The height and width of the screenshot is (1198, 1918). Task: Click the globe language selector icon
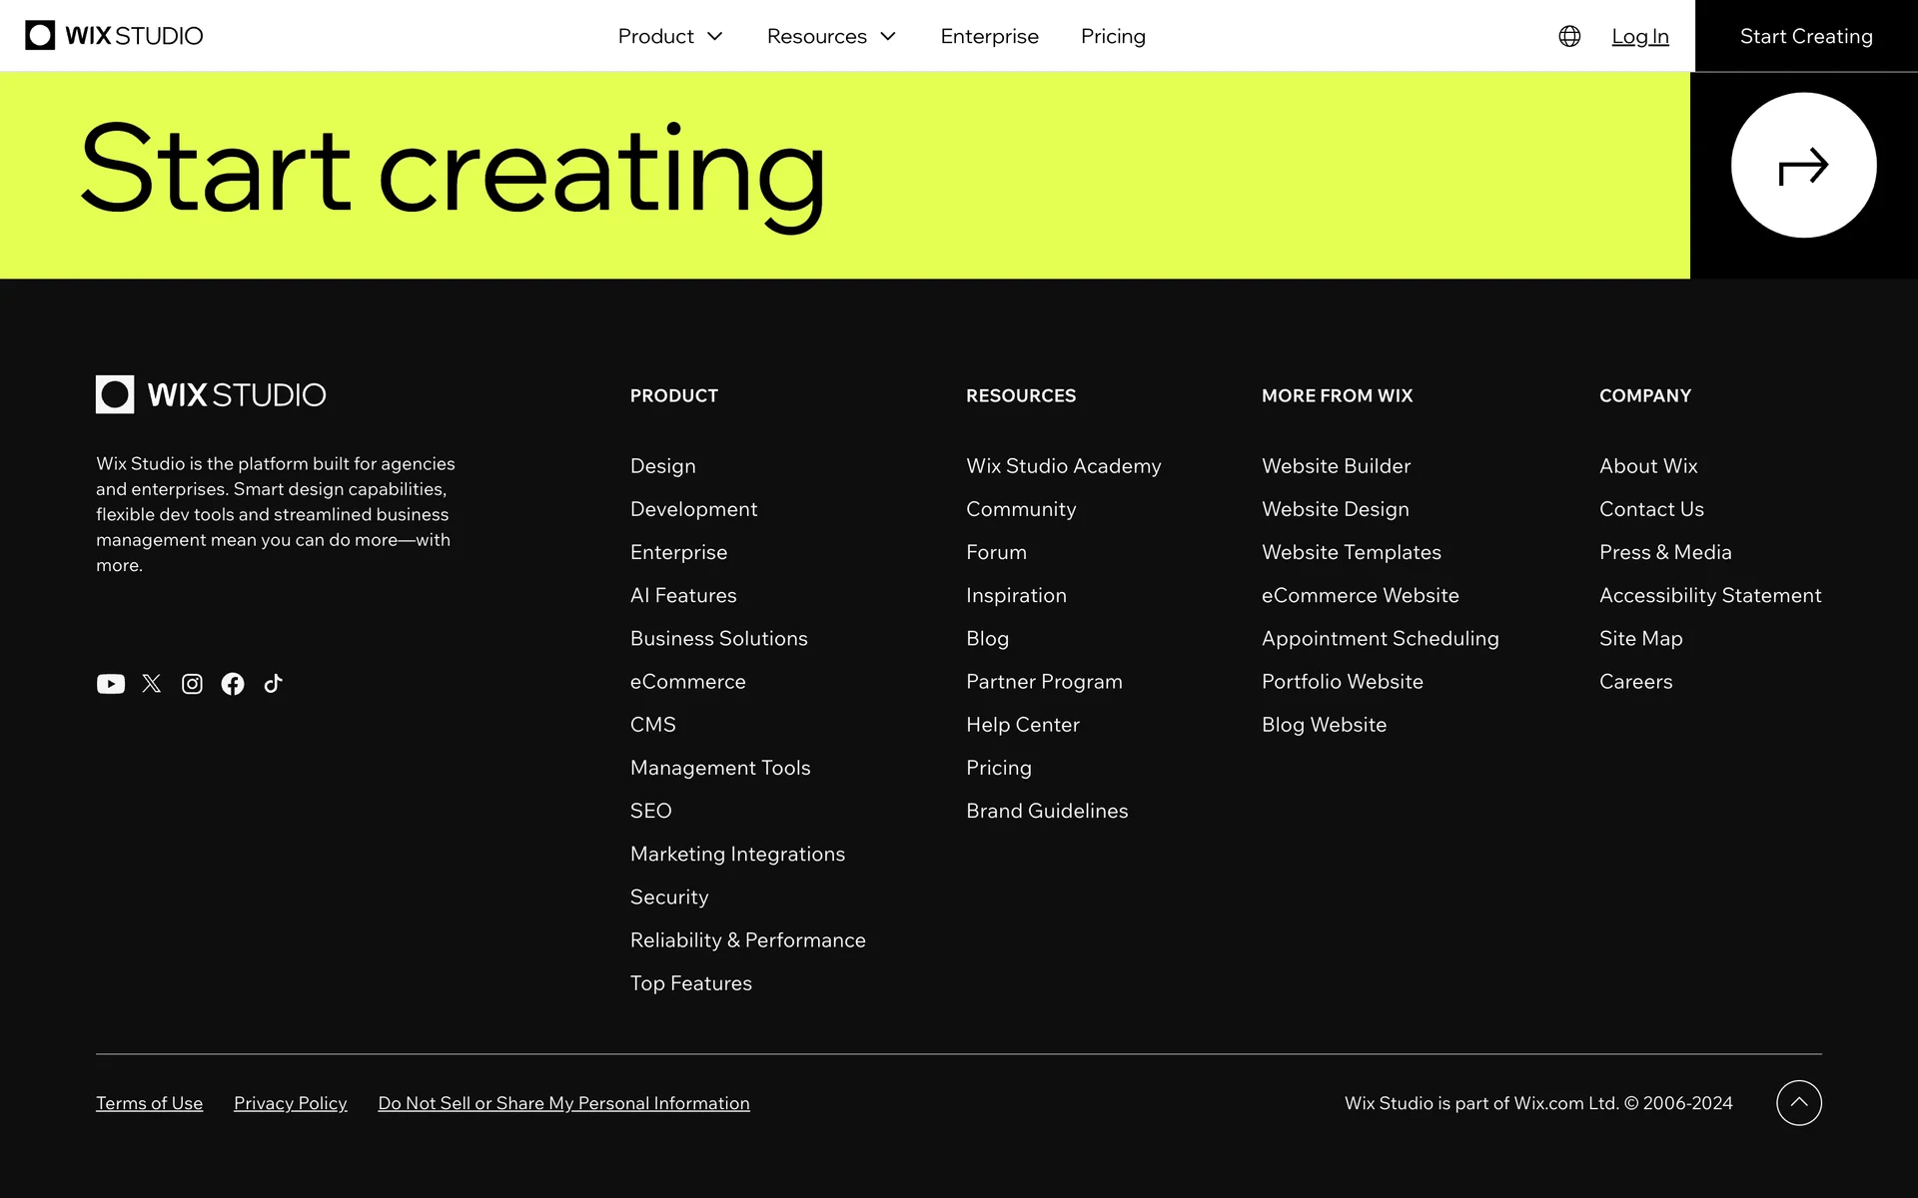(1569, 36)
